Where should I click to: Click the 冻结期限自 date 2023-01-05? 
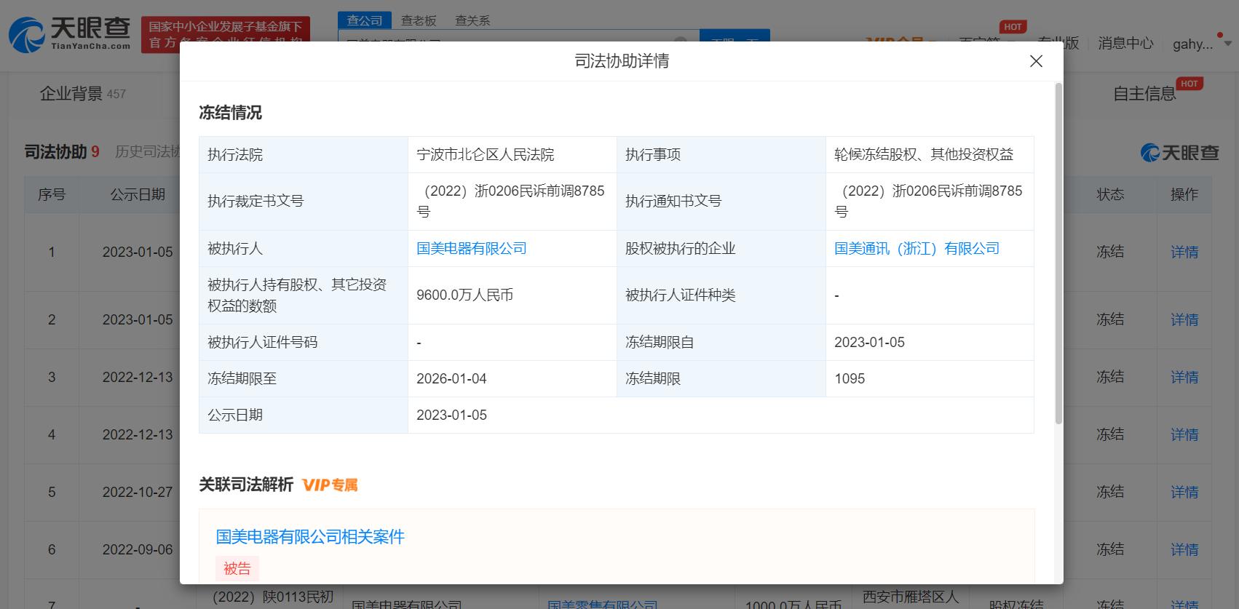(x=869, y=343)
